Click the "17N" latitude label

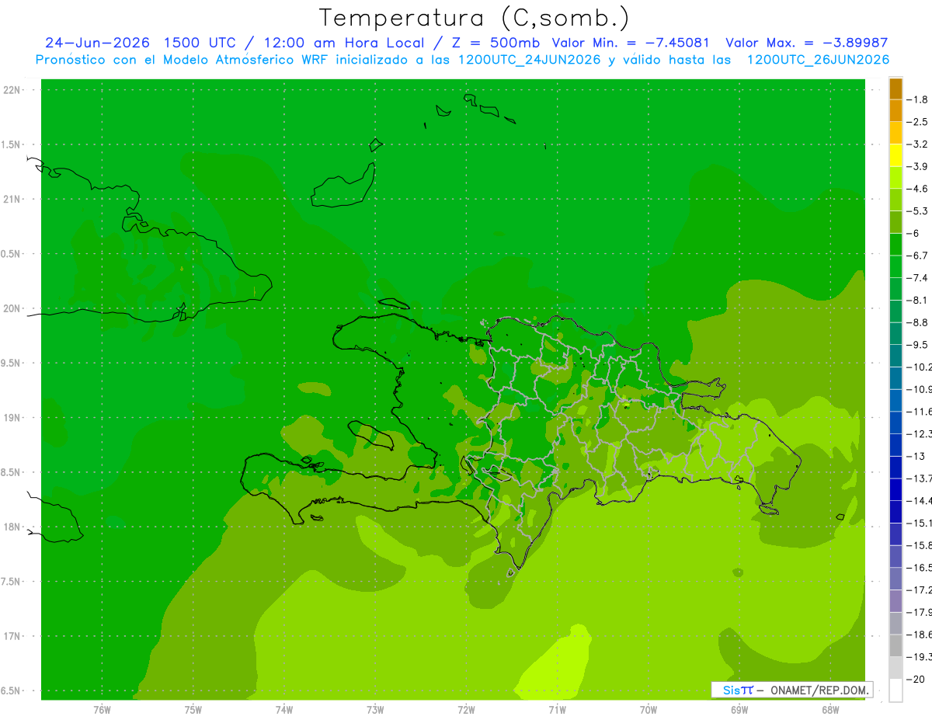pyautogui.click(x=12, y=636)
